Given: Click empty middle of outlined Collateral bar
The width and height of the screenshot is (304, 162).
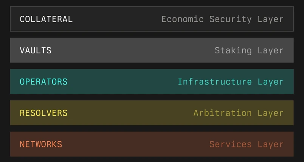Looking at the screenshot, I should click(x=117, y=19).
